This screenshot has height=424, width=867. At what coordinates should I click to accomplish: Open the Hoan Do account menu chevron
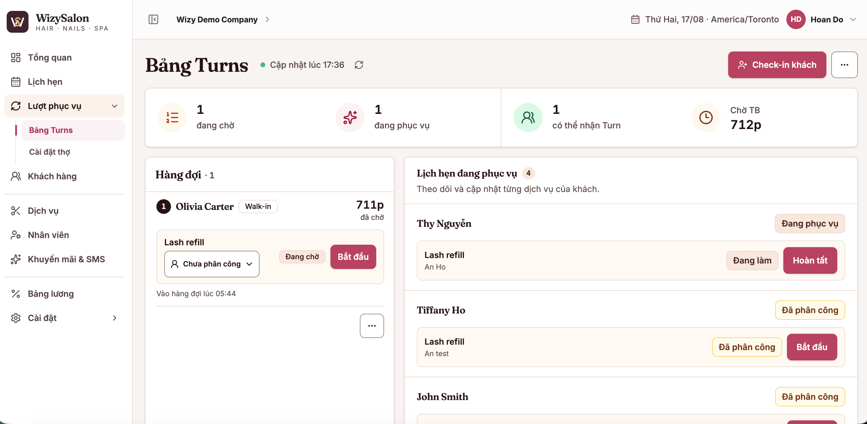[x=853, y=19]
